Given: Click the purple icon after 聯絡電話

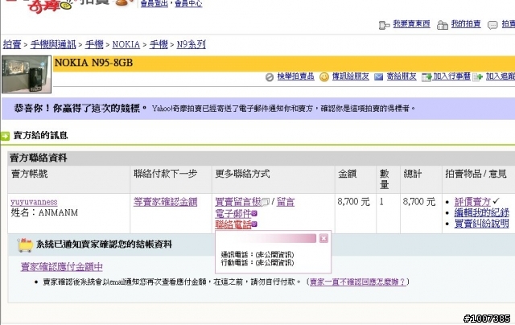Looking at the screenshot, I should [254, 224].
